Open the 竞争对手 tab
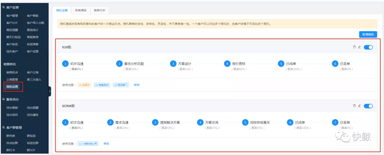The image size is (384, 155). [x=100, y=11]
